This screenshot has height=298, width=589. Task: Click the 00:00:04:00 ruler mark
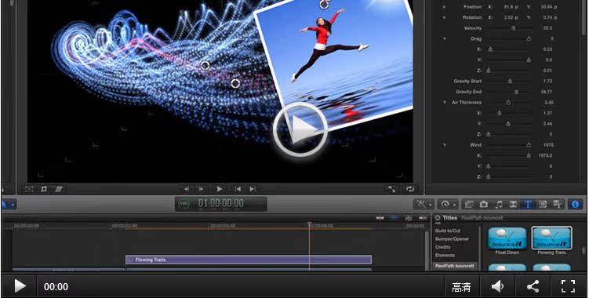click(223, 226)
